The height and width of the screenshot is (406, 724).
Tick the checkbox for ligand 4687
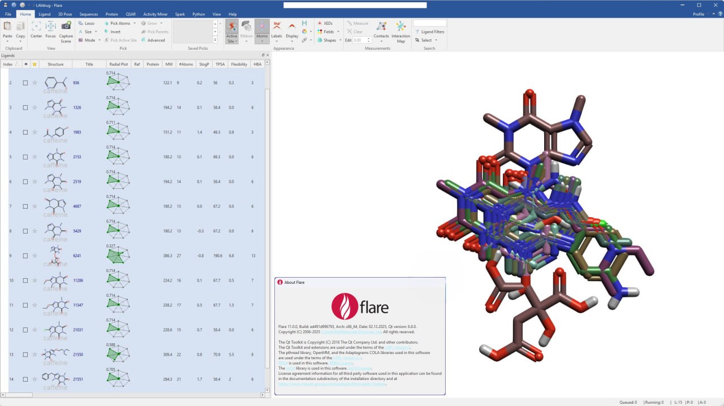[25, 206]
